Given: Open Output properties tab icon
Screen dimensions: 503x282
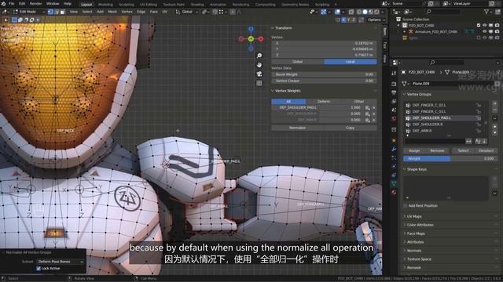Looking at the screenshot, I should [394, 92].
